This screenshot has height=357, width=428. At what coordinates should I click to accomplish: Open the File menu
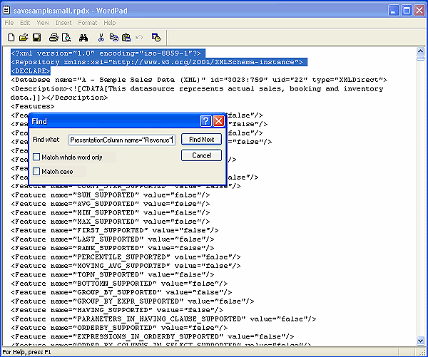pyautogui.click(x=9, y=23)
